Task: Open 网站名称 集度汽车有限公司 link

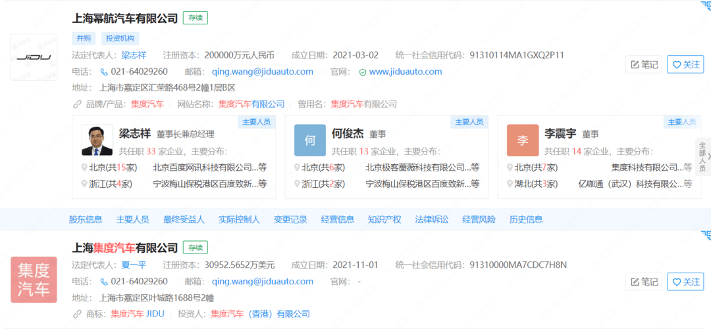Action: pos(251,104)
